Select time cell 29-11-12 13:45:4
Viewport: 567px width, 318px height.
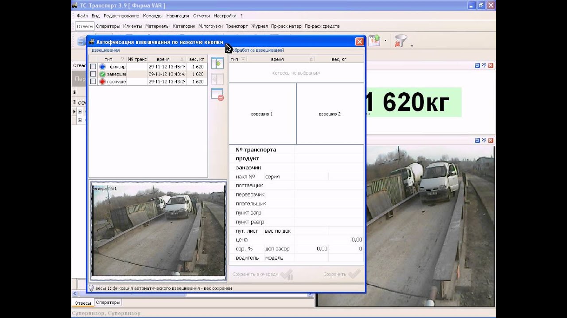[167, 67]
